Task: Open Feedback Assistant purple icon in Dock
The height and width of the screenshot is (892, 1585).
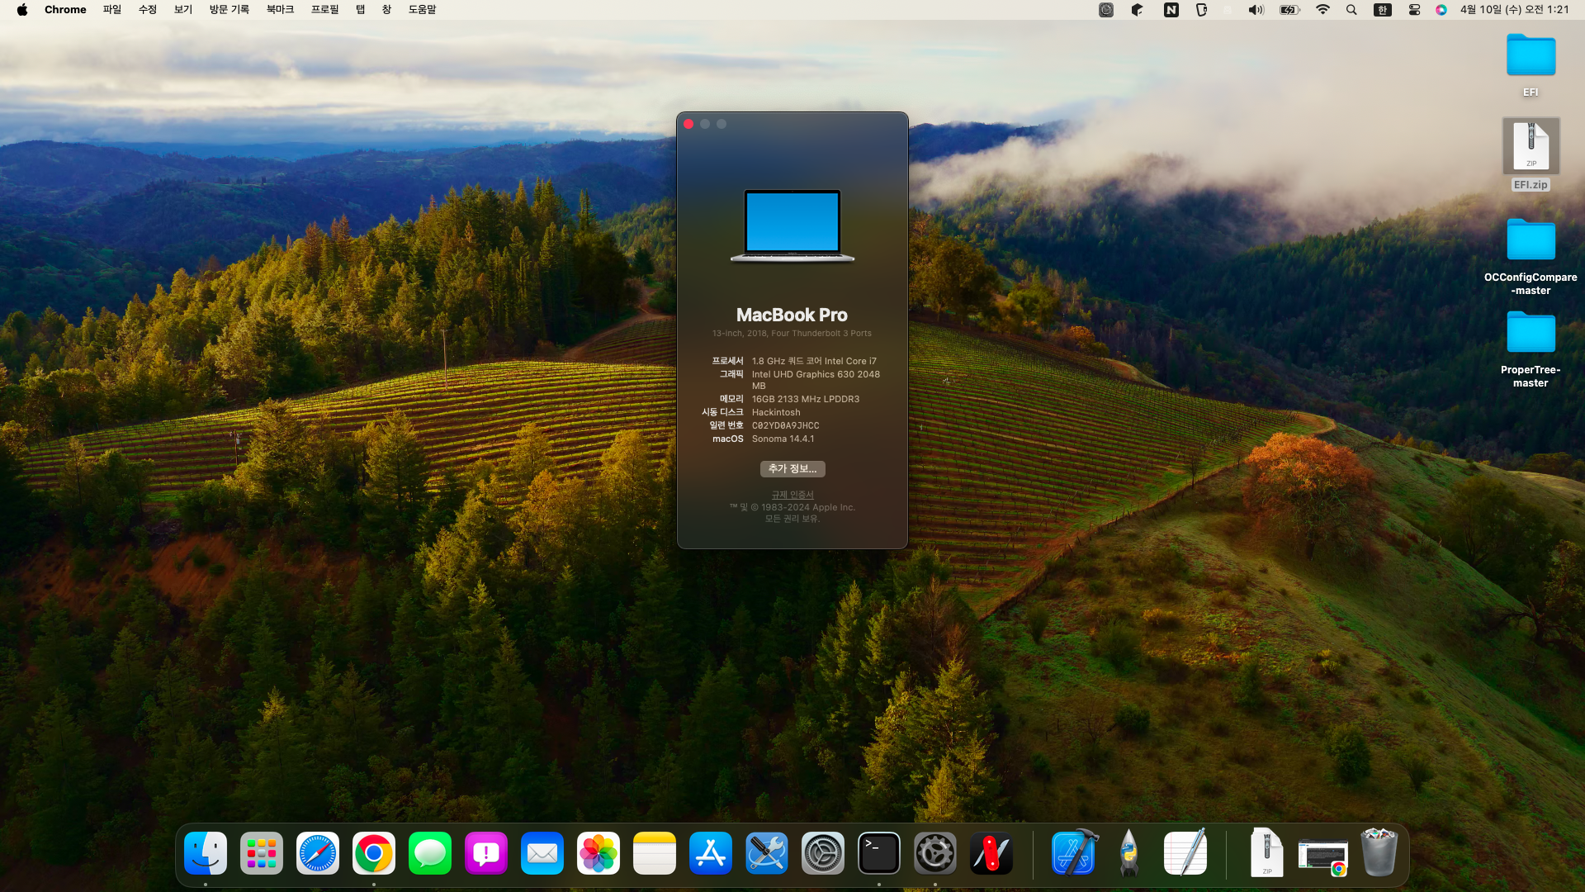Action: pos(486,853)
